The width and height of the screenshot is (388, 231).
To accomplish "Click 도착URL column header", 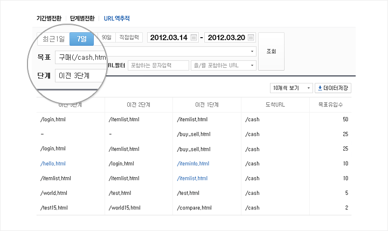I will 275,104.
